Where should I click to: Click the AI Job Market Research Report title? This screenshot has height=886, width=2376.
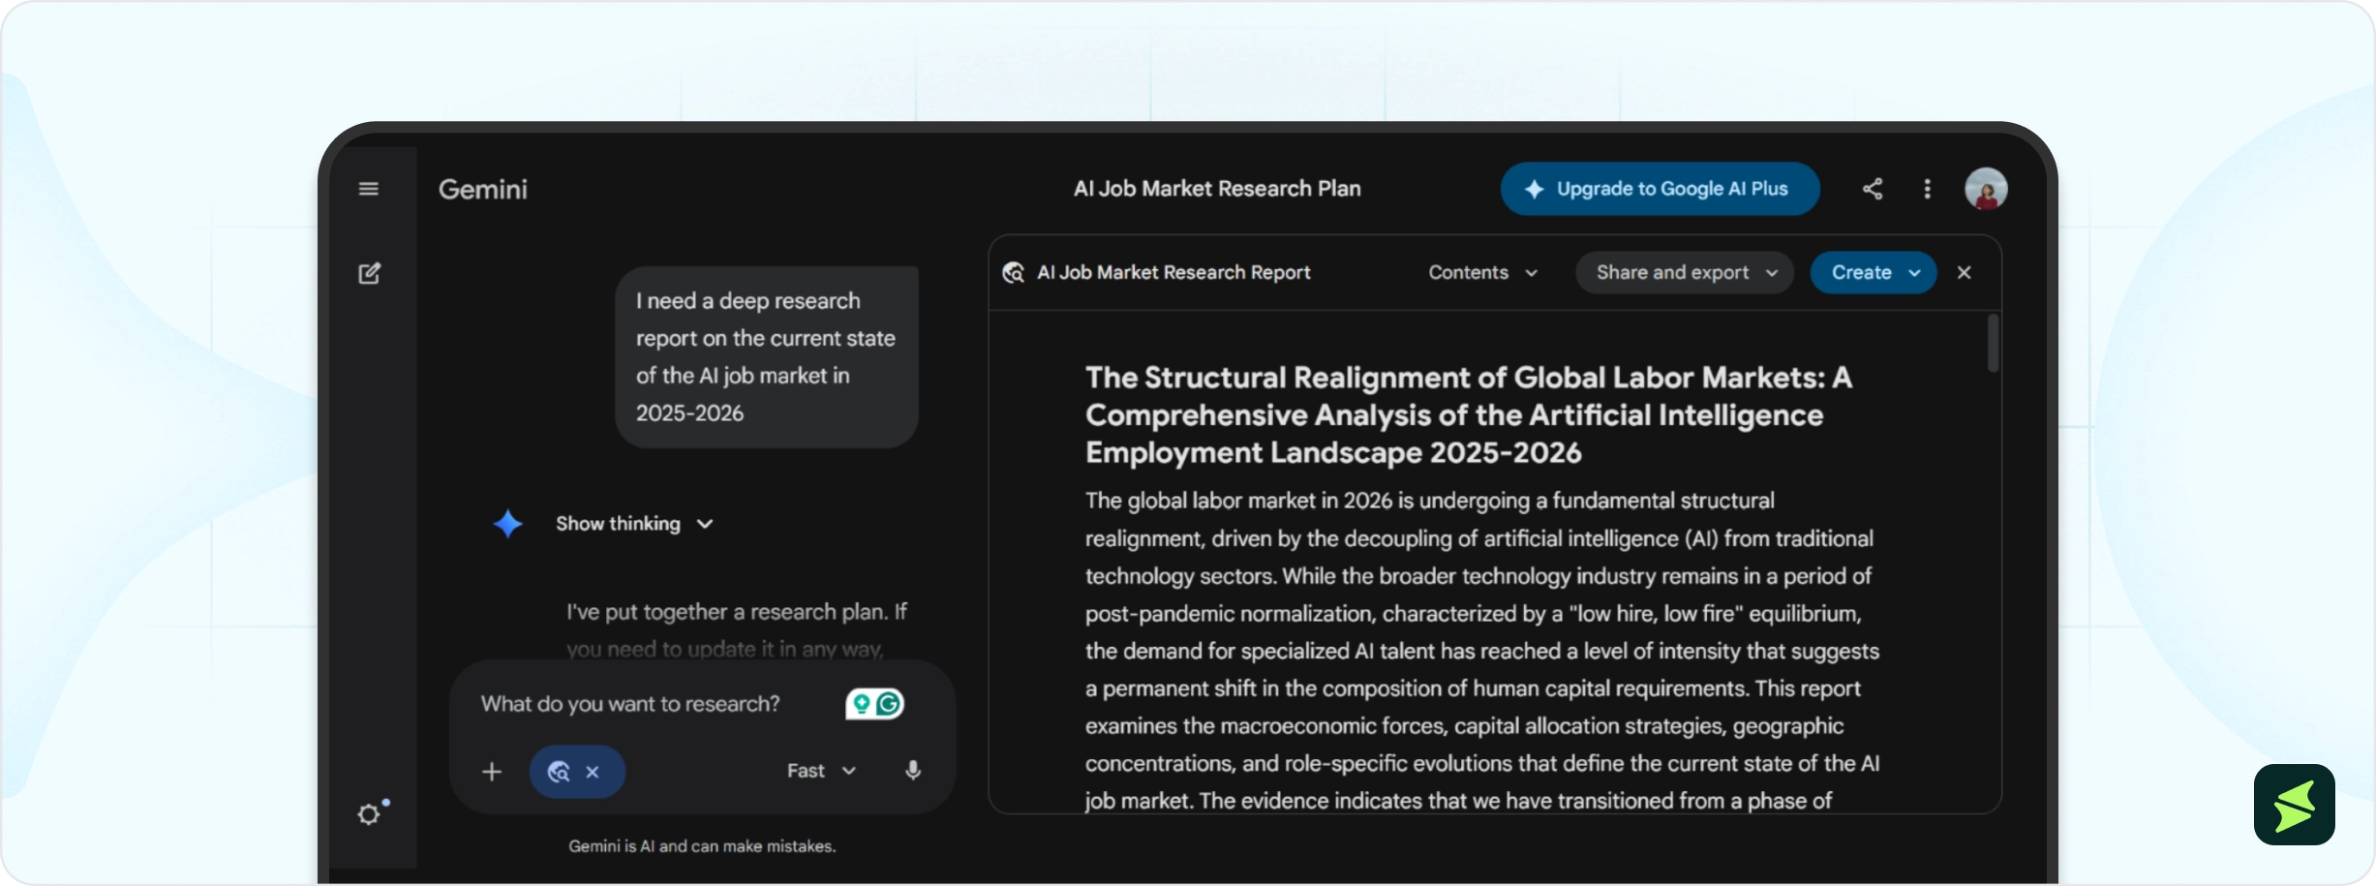pyautogui.click(x=1173, y=273)
